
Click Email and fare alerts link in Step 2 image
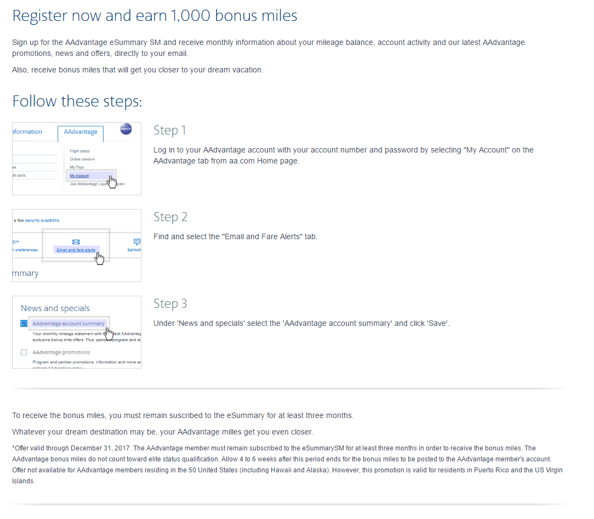pyautogui.click(x=76, y=250)
